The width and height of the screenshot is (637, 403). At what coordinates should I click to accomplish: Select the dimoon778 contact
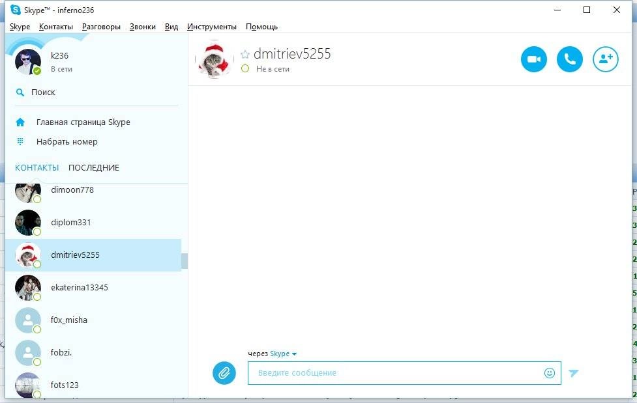(x=93, y=192)
